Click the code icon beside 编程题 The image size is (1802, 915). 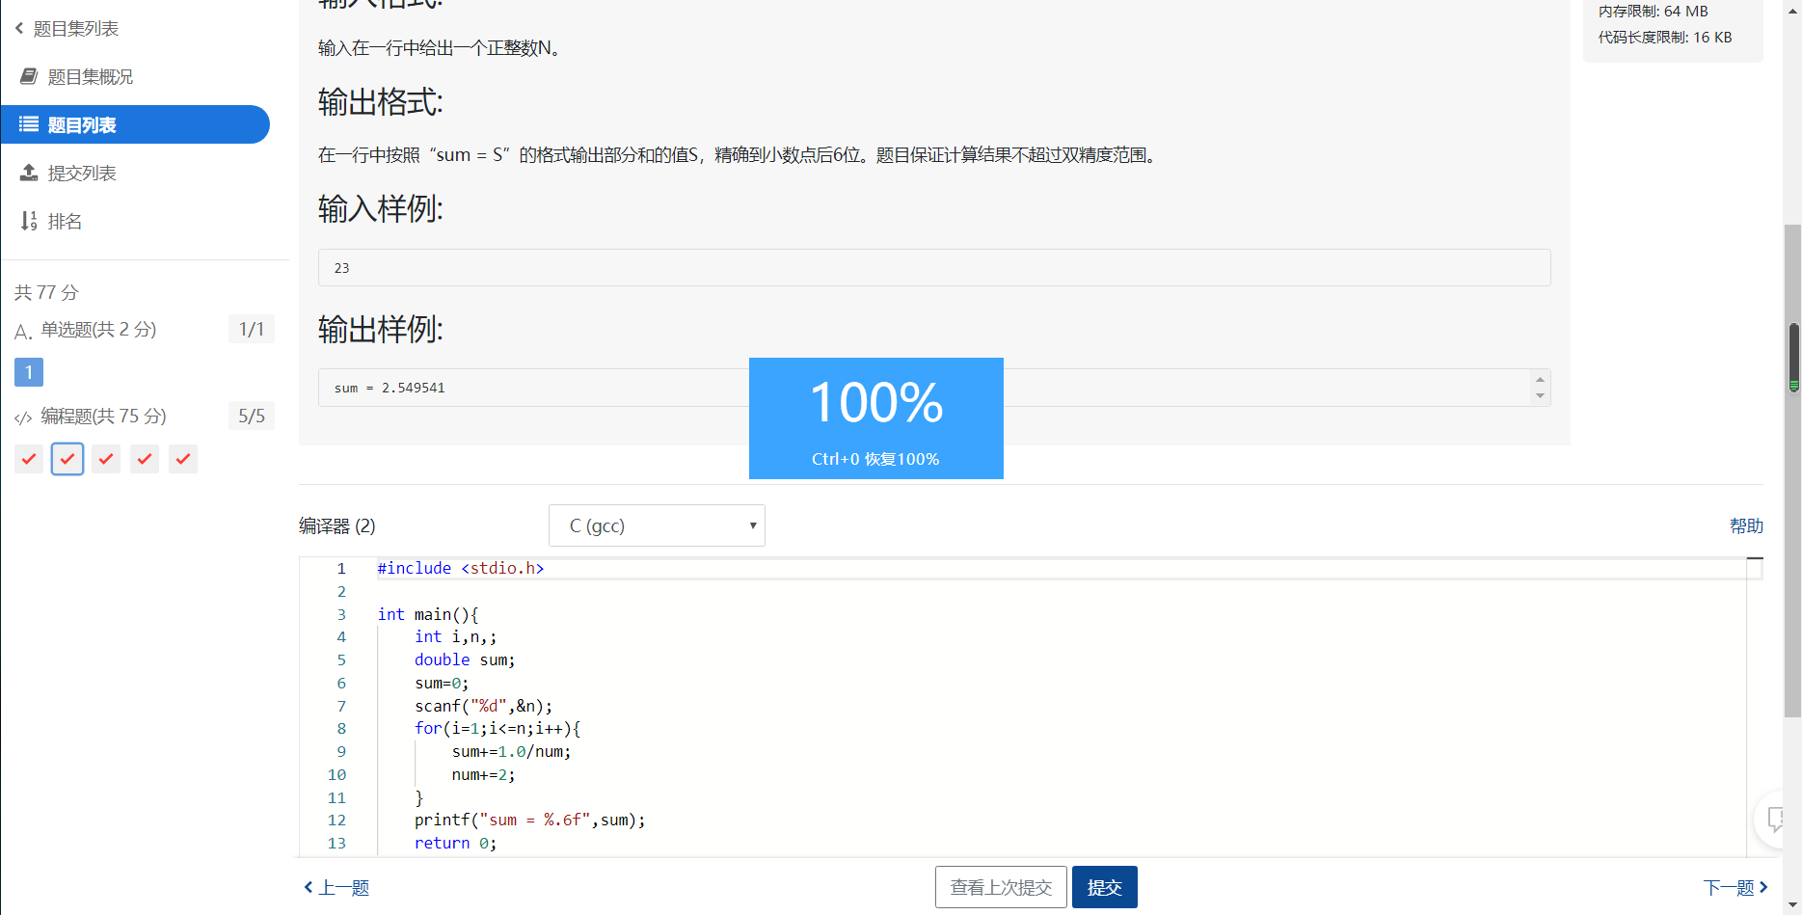point(23,417)
